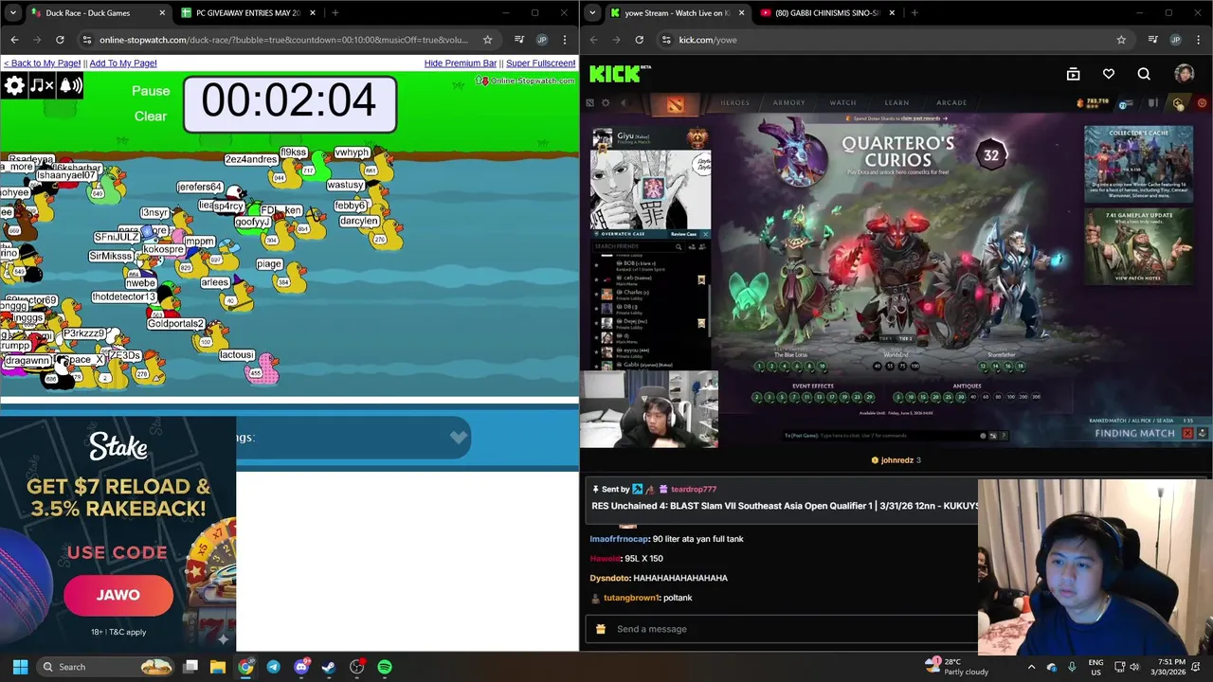Viewport: 1213px width, 682px height.
Task: Open Kick browse/following video icon
Action: point(1074,74)
